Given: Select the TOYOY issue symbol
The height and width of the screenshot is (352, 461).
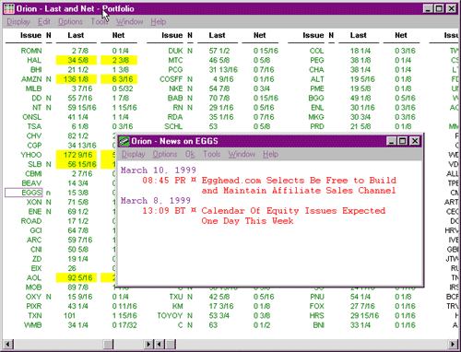Looking at the screenshot, I should [170, 316].
